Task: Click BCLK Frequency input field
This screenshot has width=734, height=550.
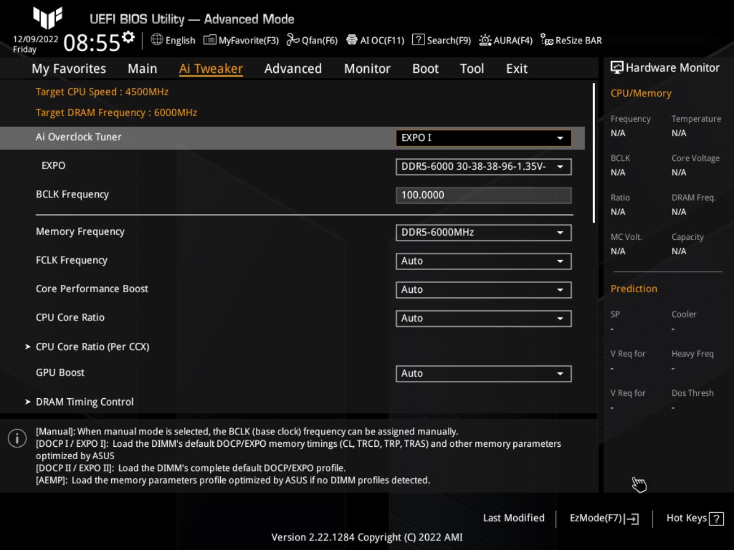Action: pyautogui.click(x=483, y=195)
